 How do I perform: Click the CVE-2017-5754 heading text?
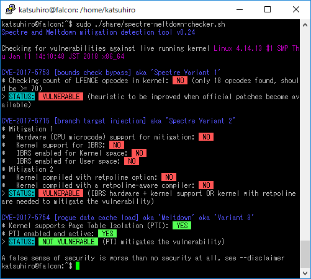click(25, 218)
